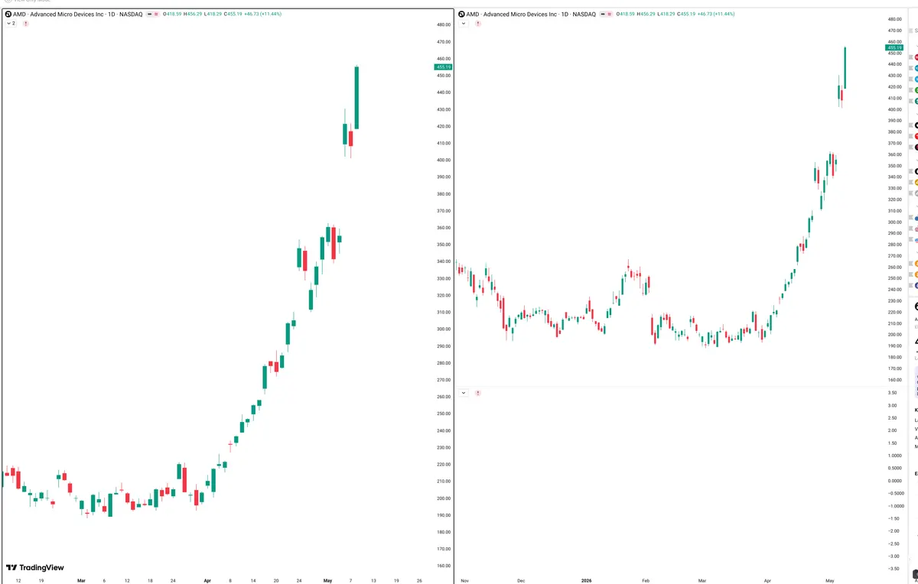The height and width of the screenshot is (584, 918).
Task: Click the red warning icon in the lower indicator pane
Action: pos(478,393)
